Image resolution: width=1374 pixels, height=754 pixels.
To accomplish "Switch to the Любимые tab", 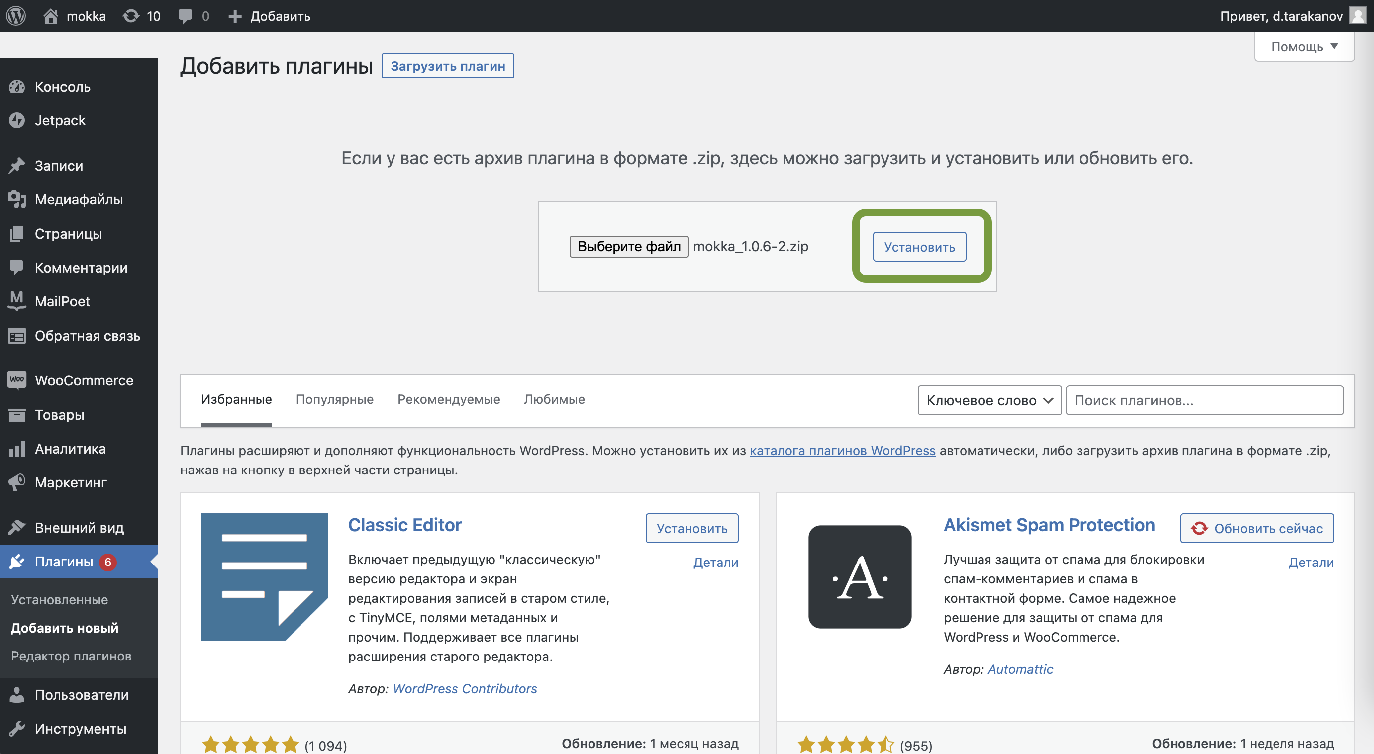I will (554, 399).
